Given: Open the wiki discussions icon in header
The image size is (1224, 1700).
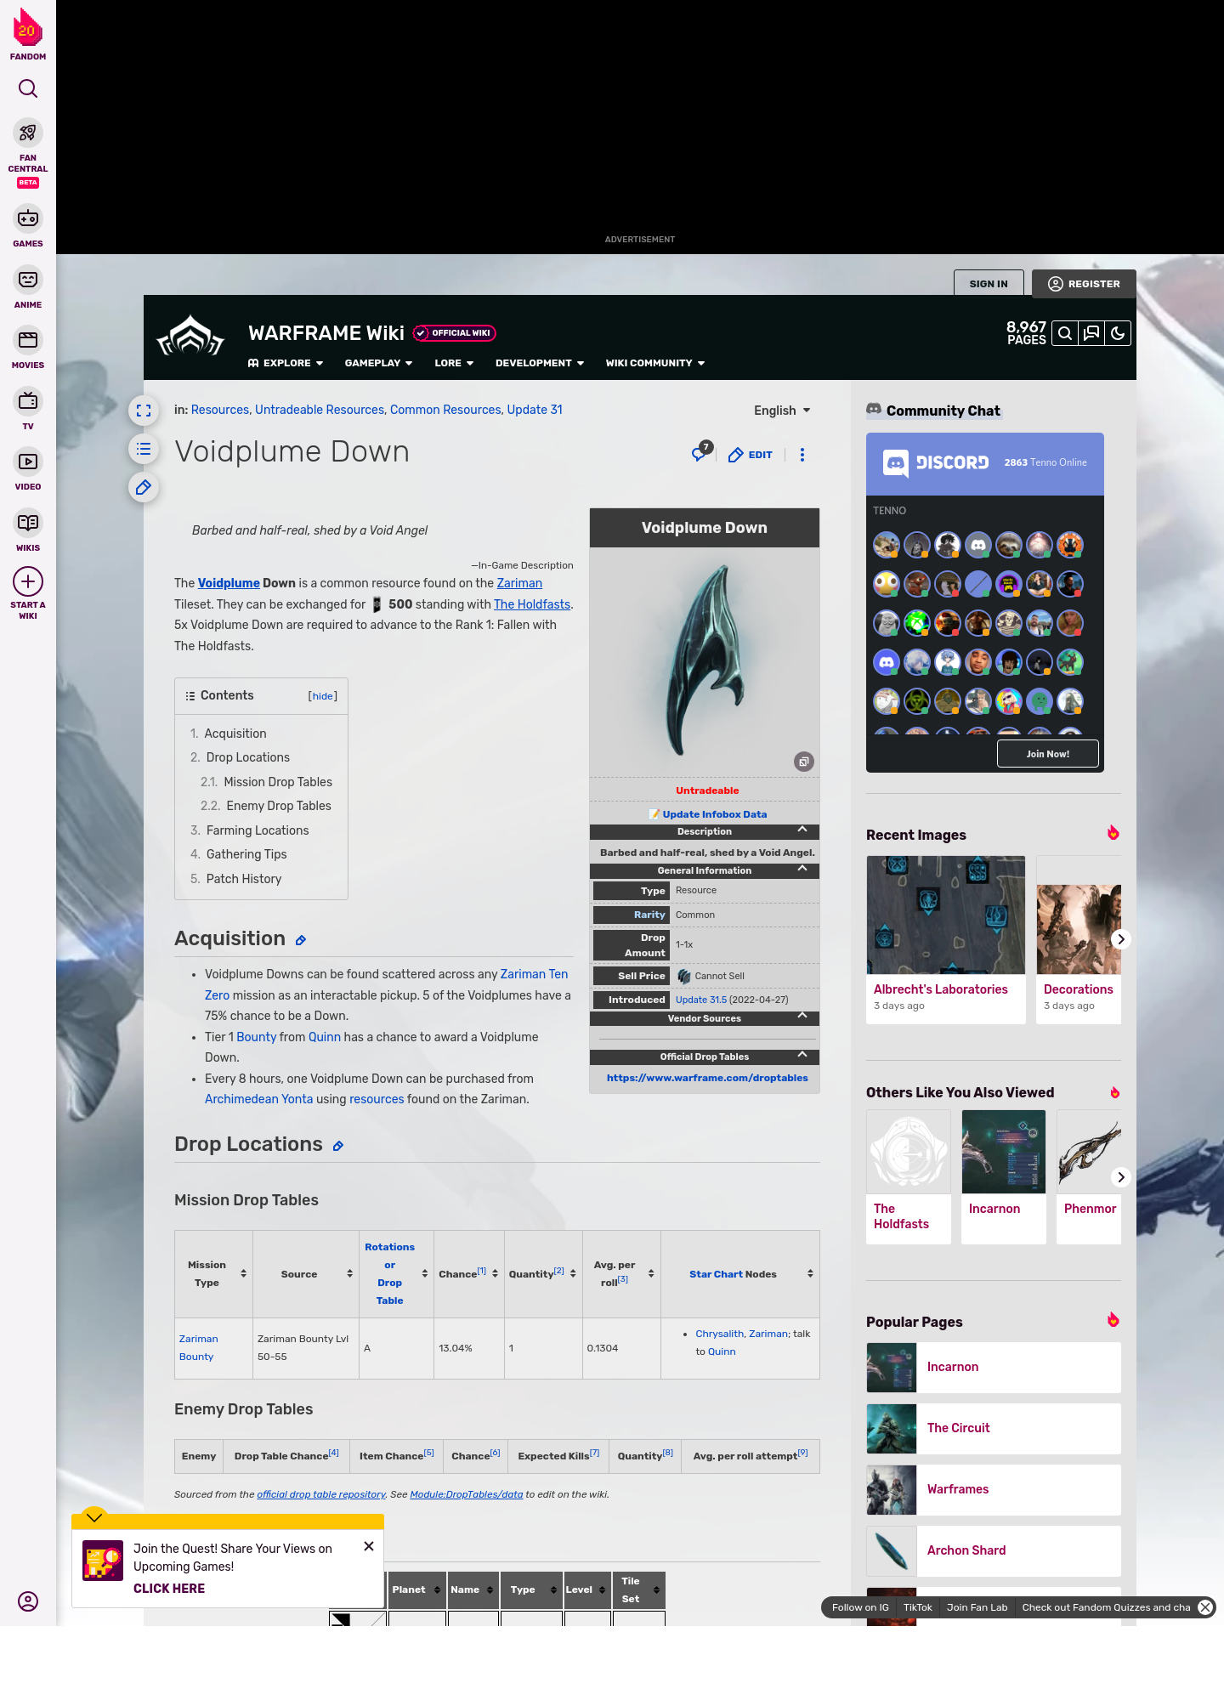Looking at the screenshot, I should [x=1091, y=333].
